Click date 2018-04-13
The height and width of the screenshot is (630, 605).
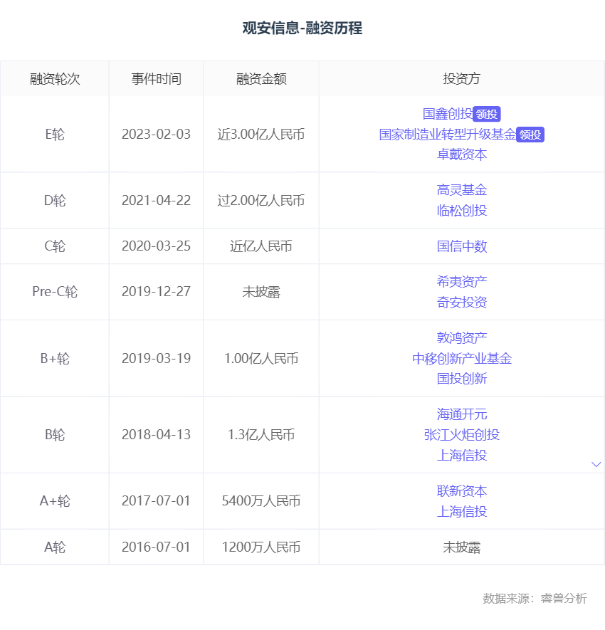click(x=157, y=434)
